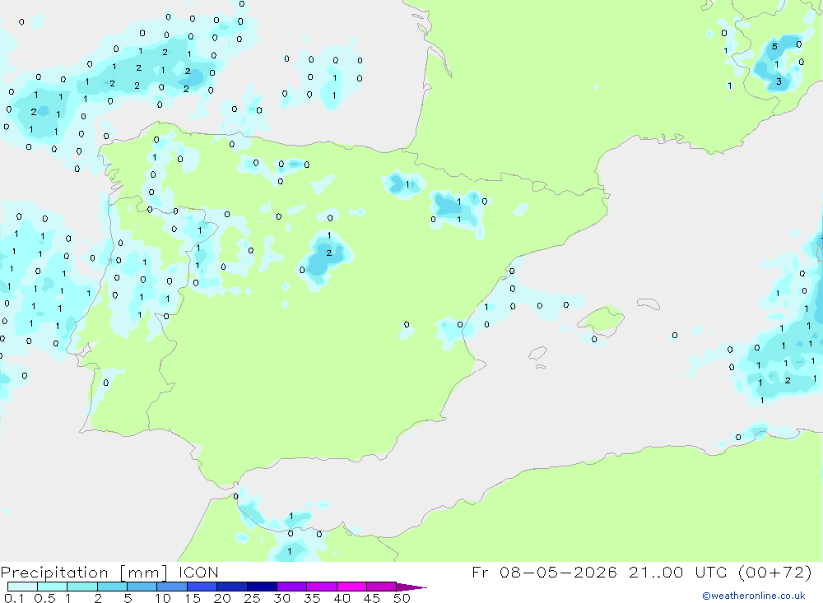Click the 35–40 mm legend color swatch
823x603 pixels.
pos(321,587)
